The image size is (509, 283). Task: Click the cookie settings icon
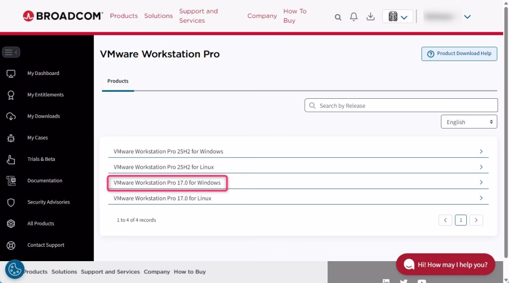[x=14, y=270]
